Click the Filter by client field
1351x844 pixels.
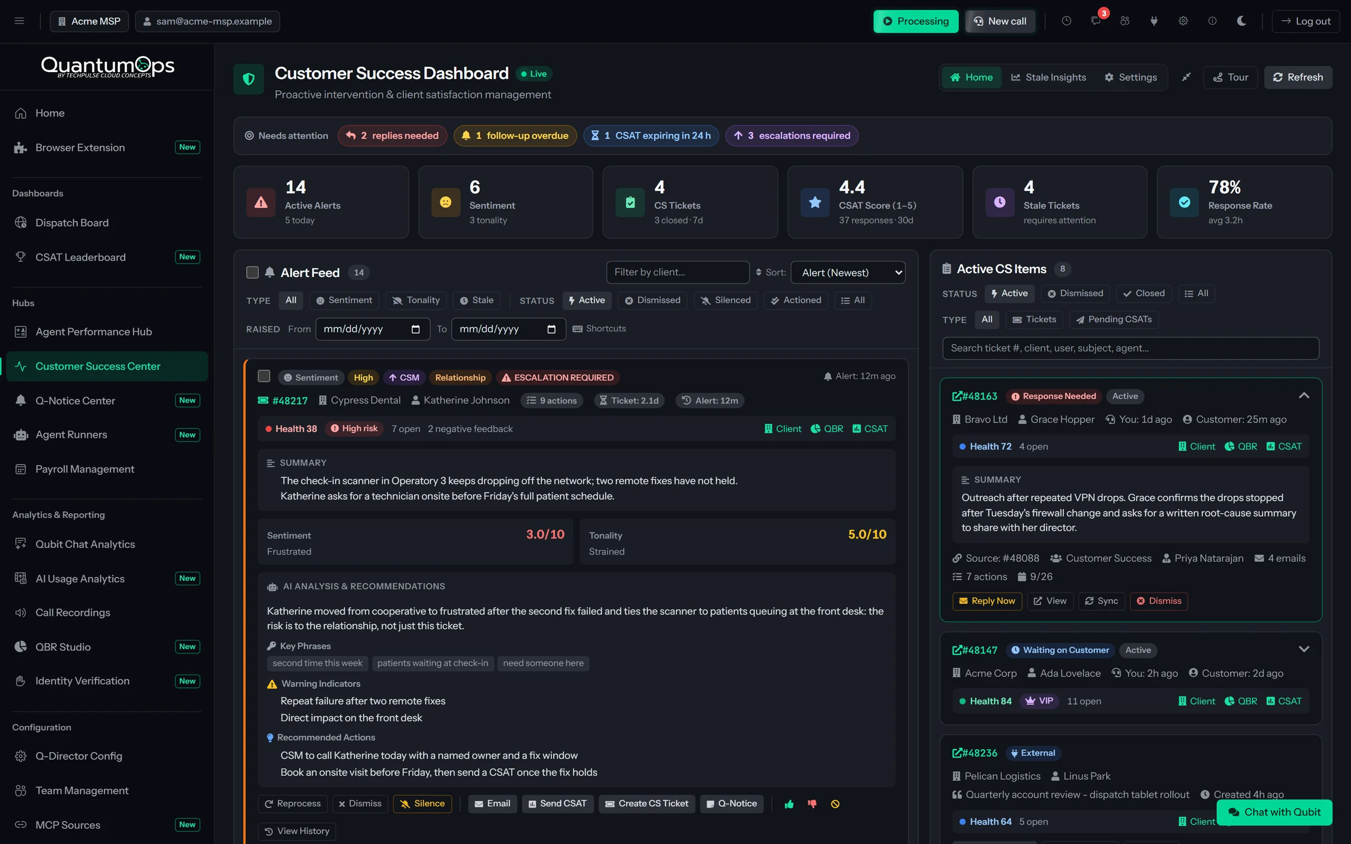click(678, 272)
